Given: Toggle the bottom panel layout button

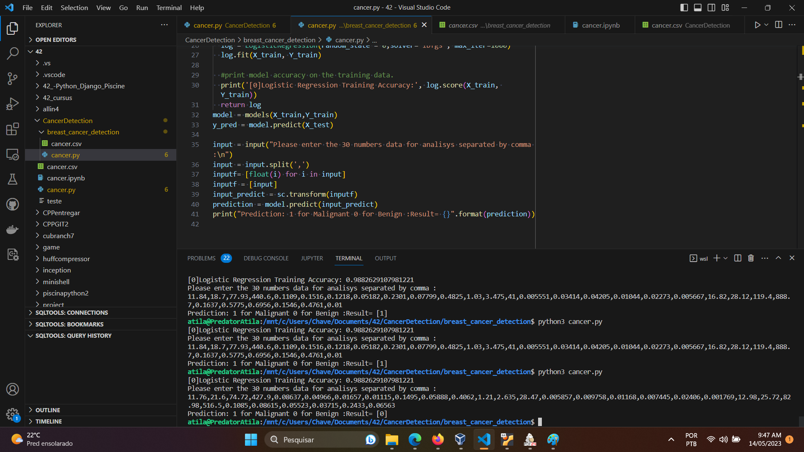Looking at the screenshot, I should [698, 8].
